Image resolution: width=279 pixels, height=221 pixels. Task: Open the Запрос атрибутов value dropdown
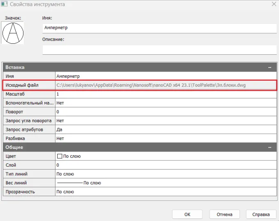(165, 130)
